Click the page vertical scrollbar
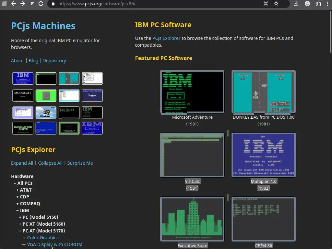Image resolution: width=332 pixels, height=249 pixels. pos(330,32)
